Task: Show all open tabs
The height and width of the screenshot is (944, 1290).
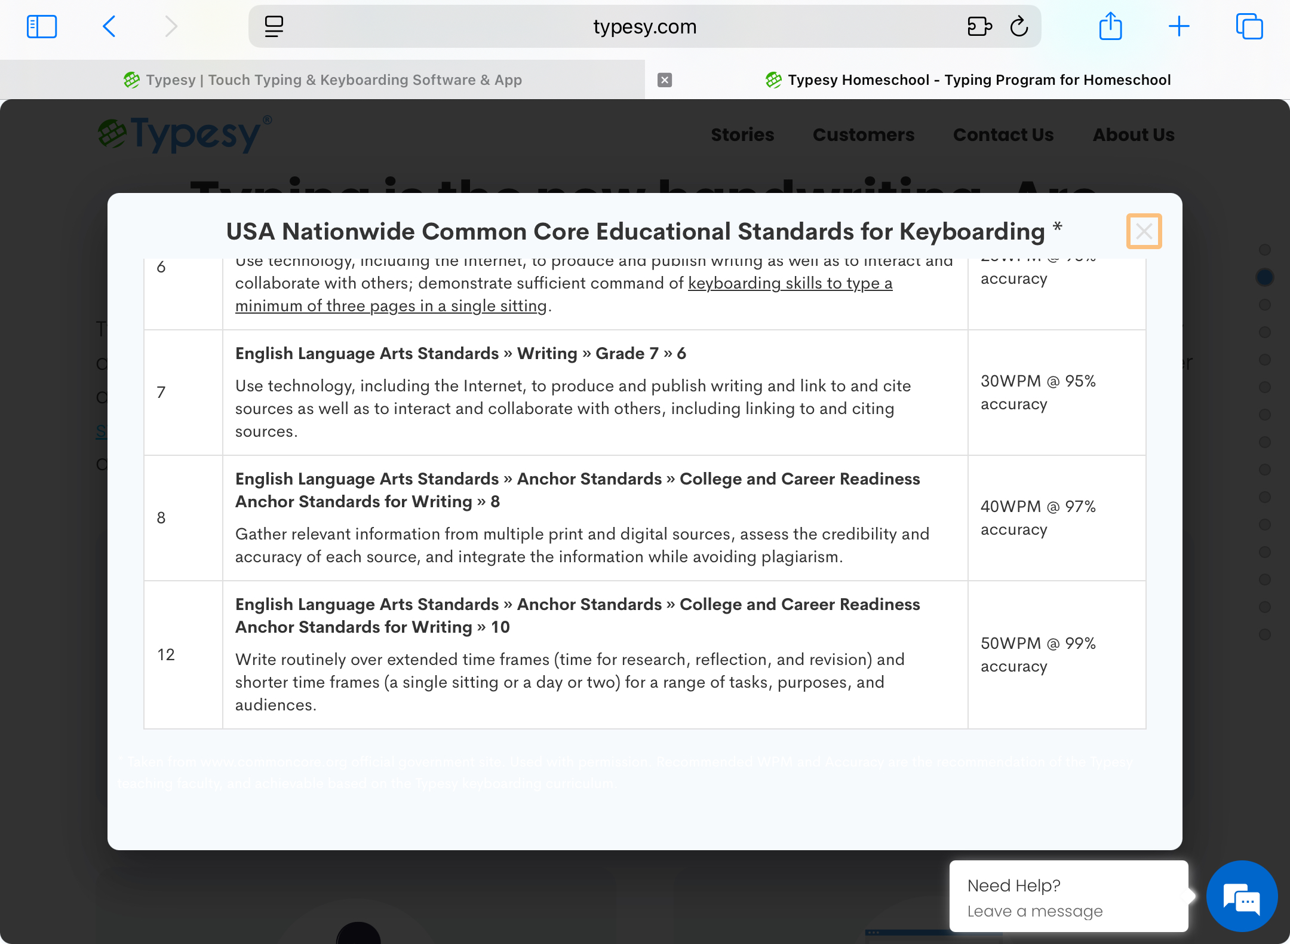Action: click(x=1249, y=26)
